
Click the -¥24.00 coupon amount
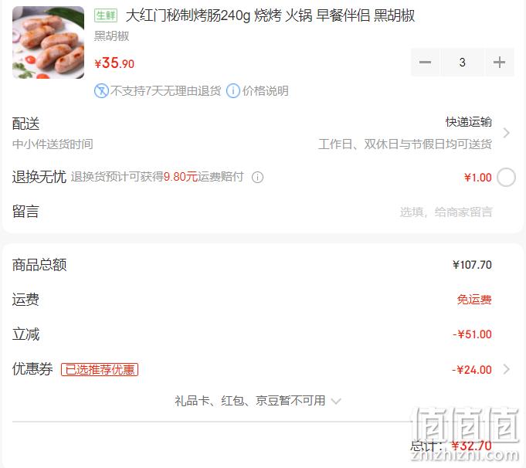tap(472, 370)
